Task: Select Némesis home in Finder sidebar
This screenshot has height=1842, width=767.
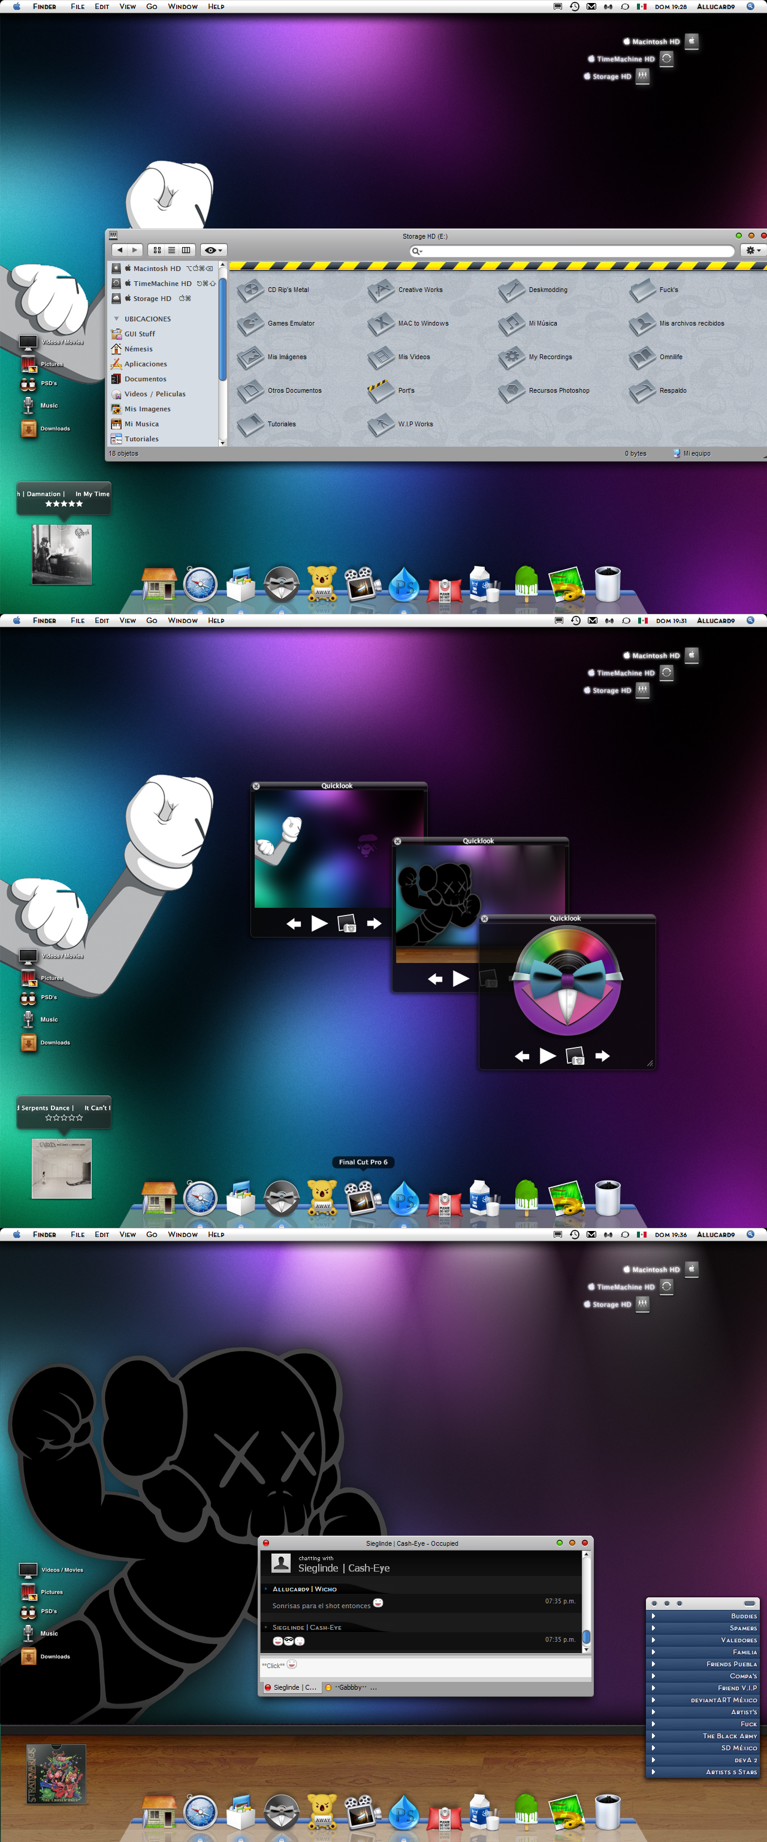Action: point(132,349)
